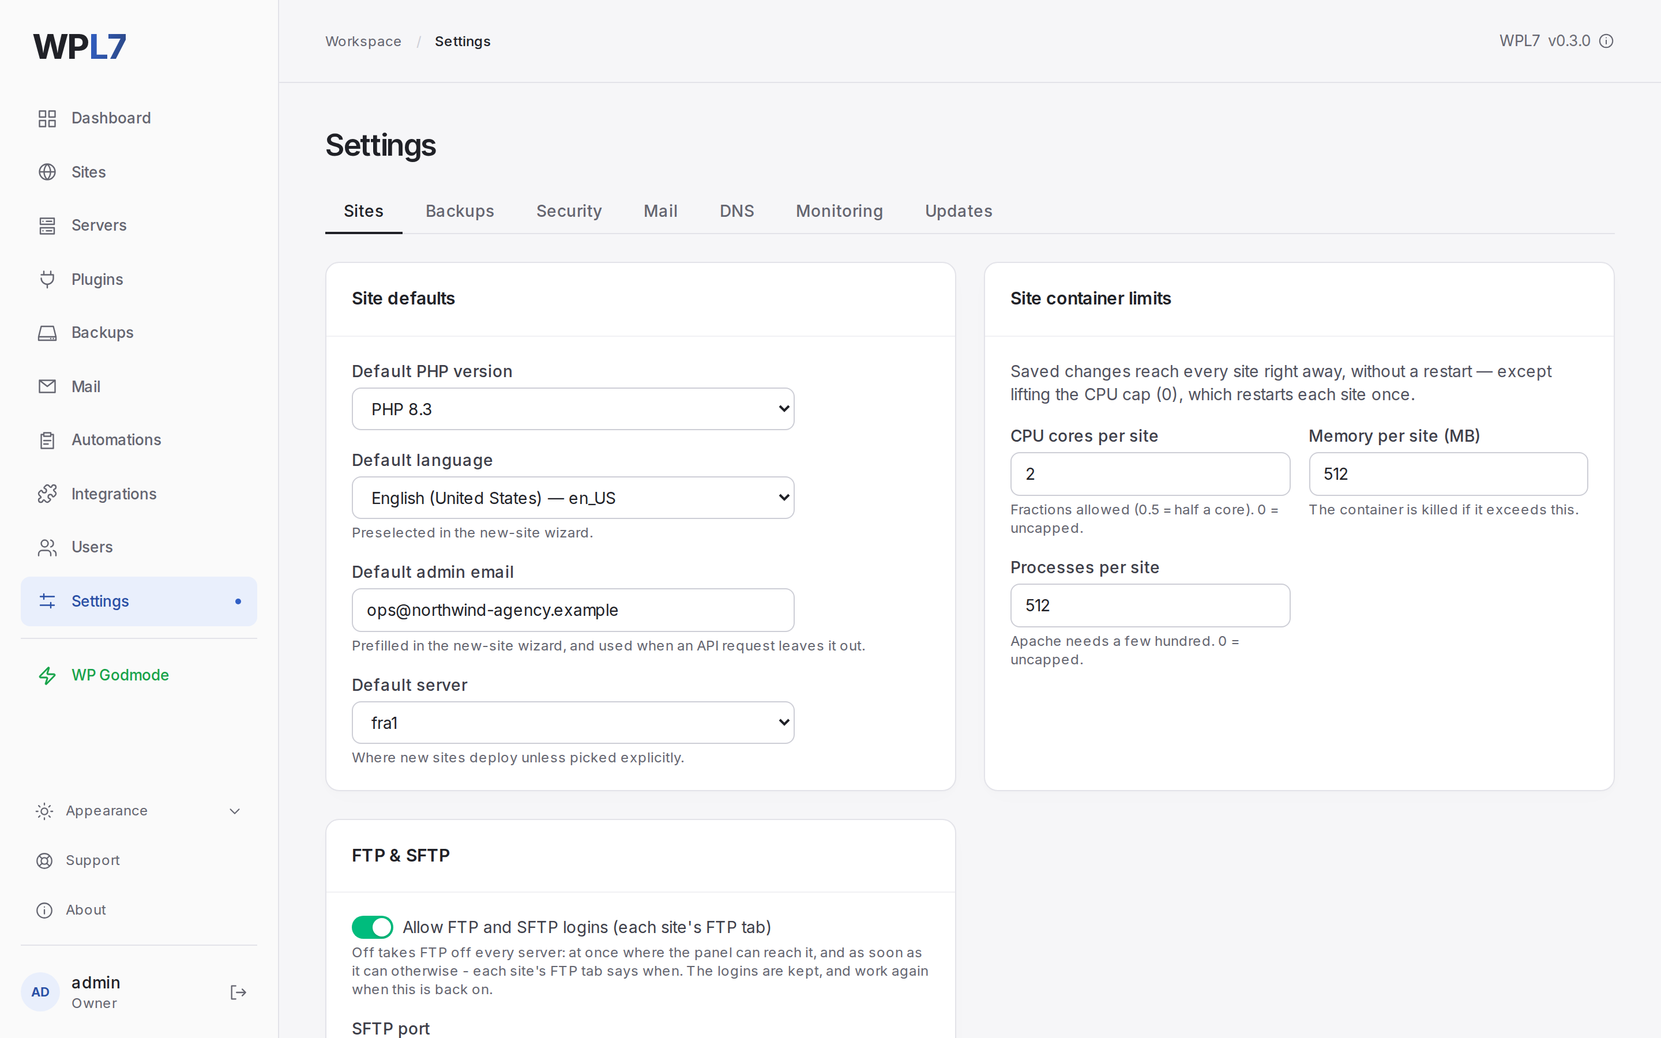Click the WPL7 logo
1661x1038 pixels.
[80, 47]
